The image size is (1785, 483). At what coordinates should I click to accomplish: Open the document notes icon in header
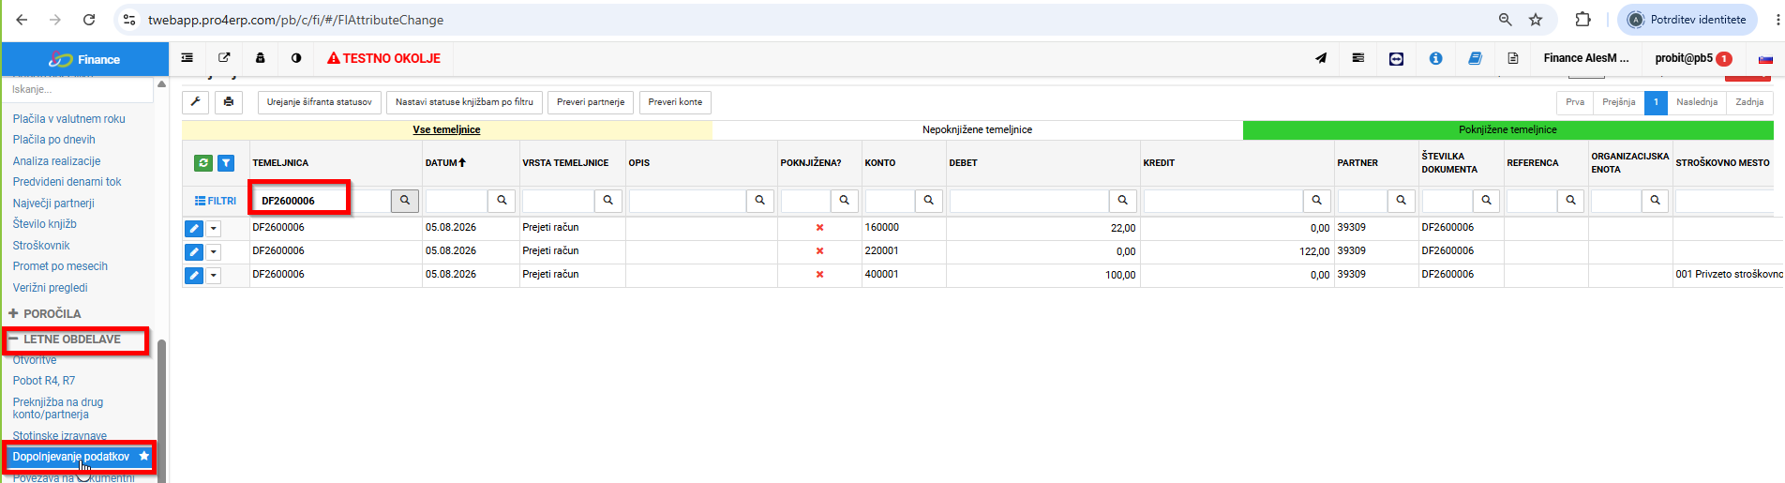(x=1512, y=58)
